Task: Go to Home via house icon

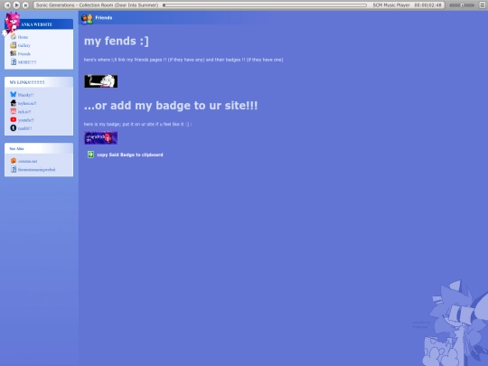Action: click(14, 37)
